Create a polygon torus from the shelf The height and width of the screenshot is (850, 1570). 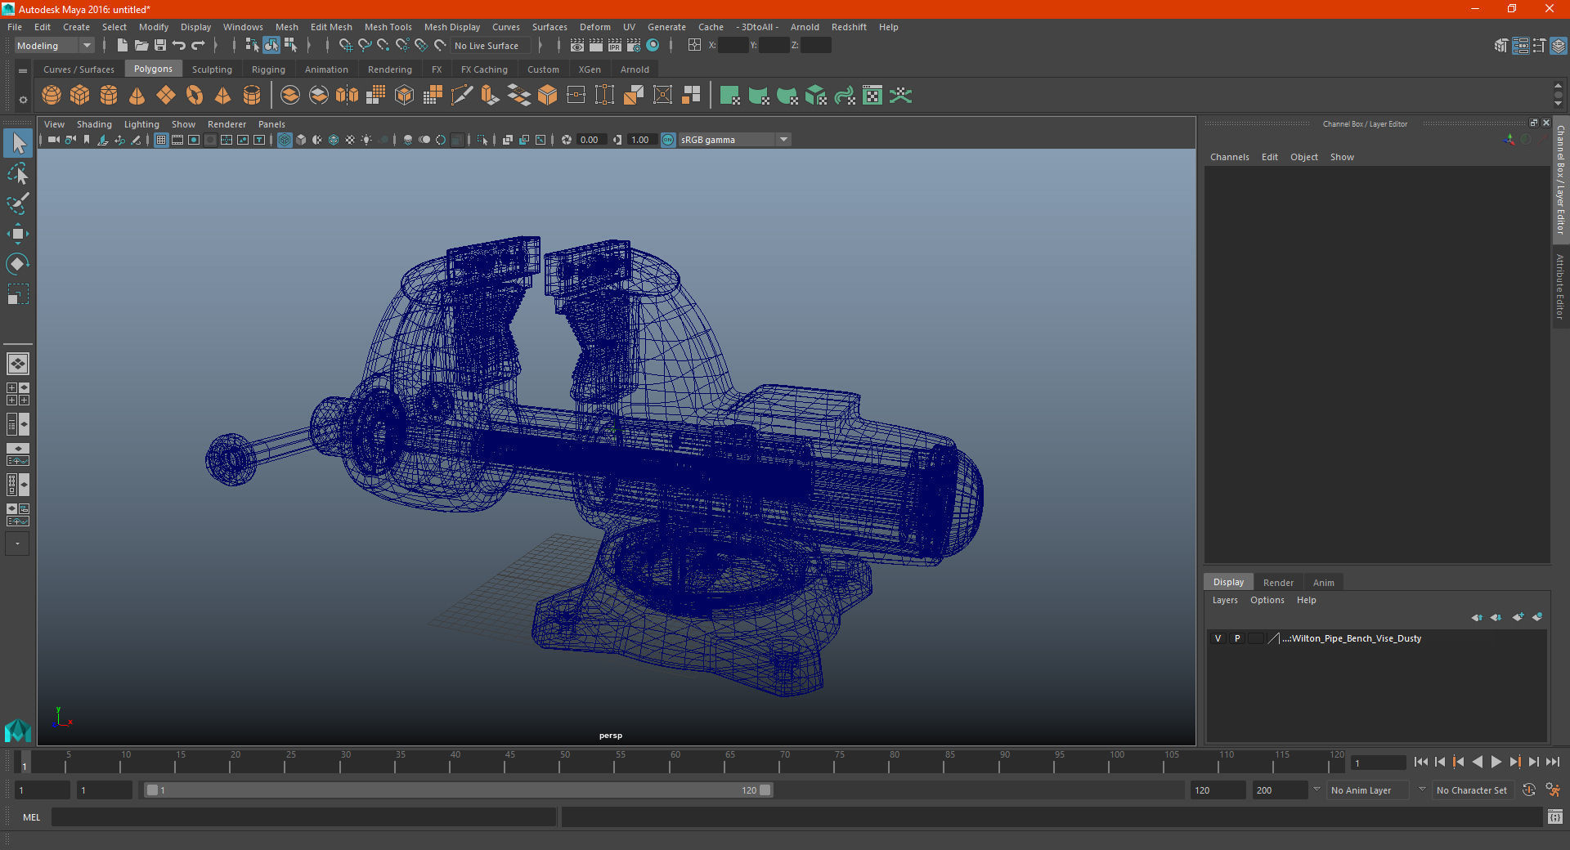click(195, 96)
